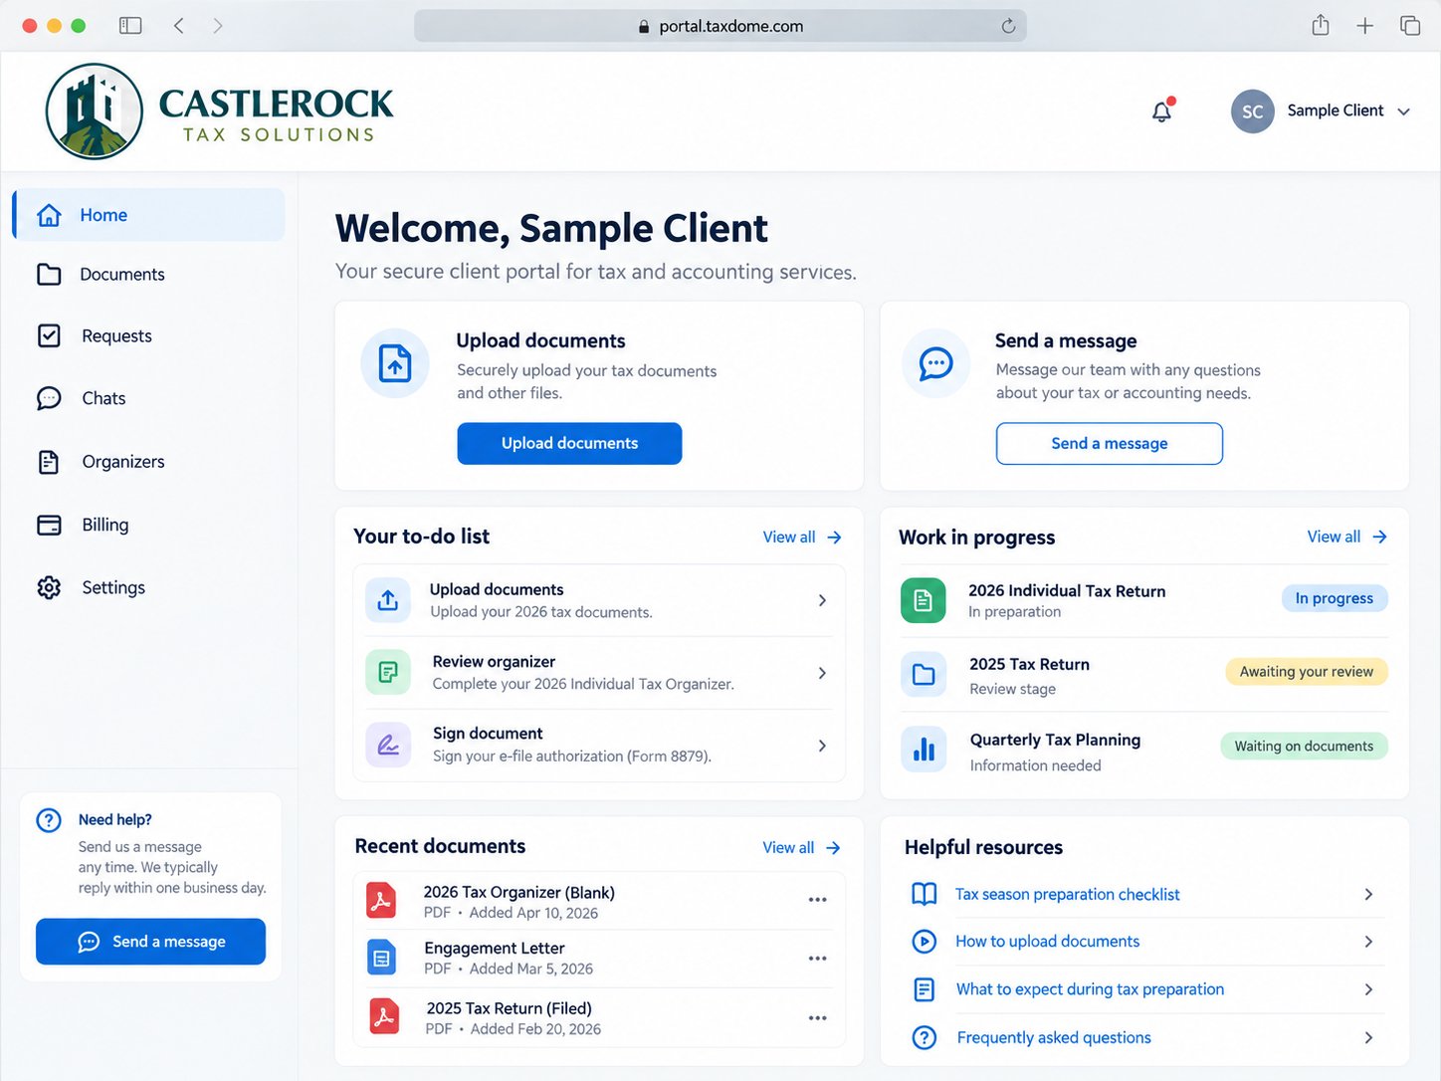
Task: Click the Quarterly Tax Planning chart icon
Action: tap(923, 749)
